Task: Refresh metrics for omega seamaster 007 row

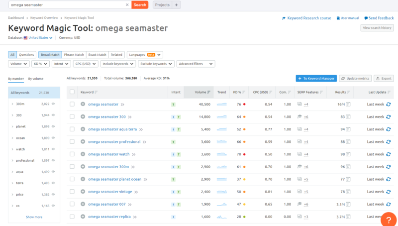Action: (389, 204)
